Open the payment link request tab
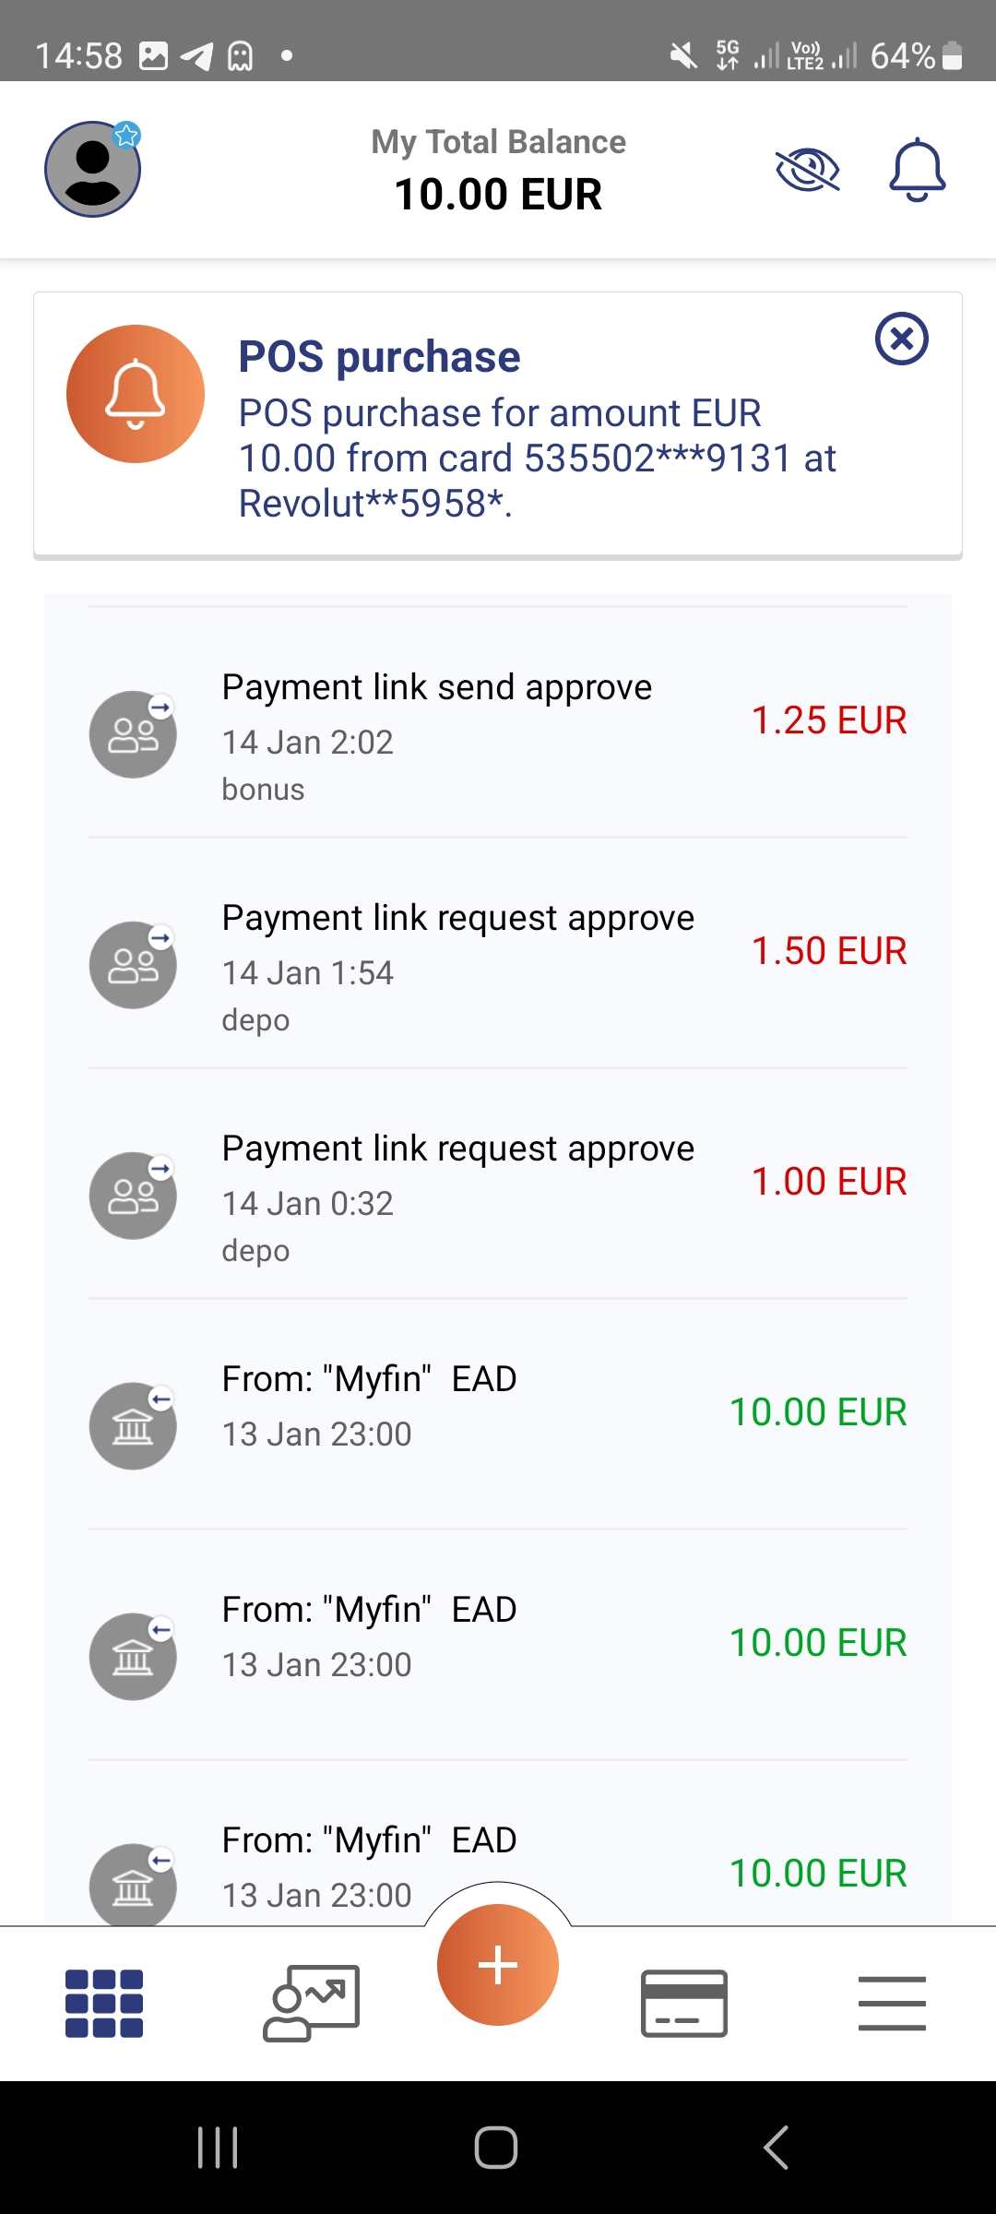This screenshot has height=2214, width=996. tap(312, 2003)
